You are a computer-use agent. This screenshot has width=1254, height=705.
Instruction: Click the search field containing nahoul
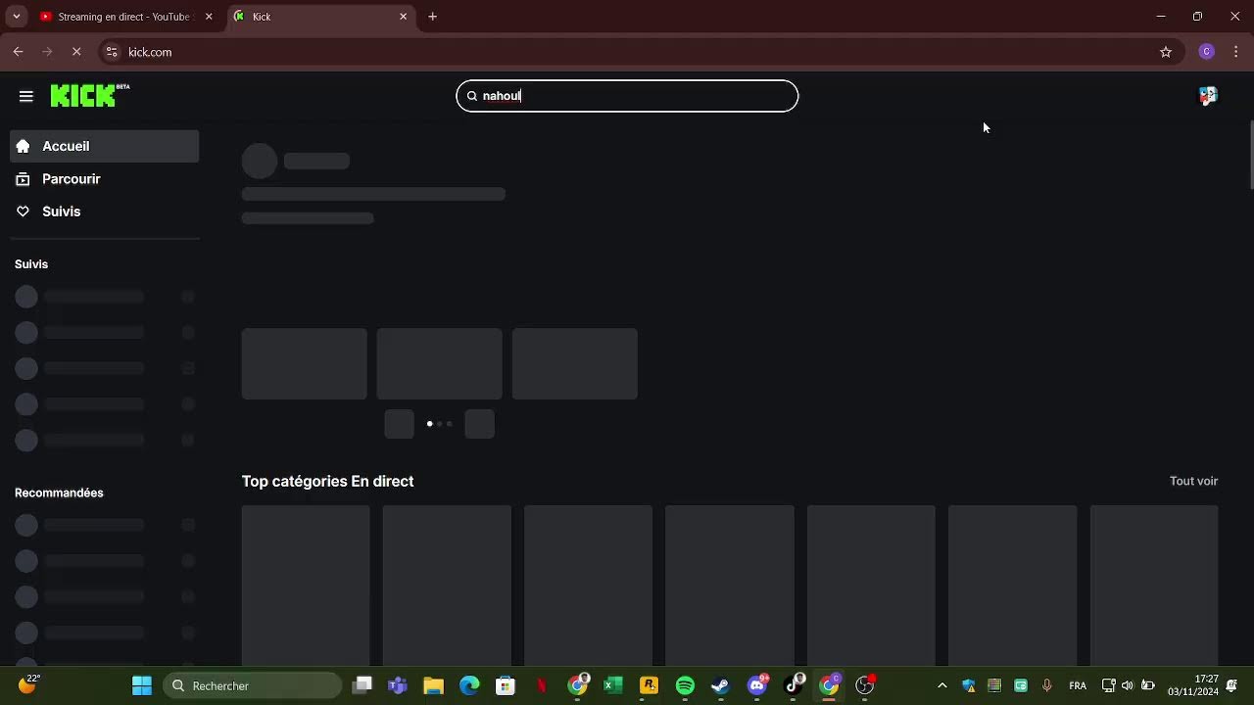tap(627, 96)
